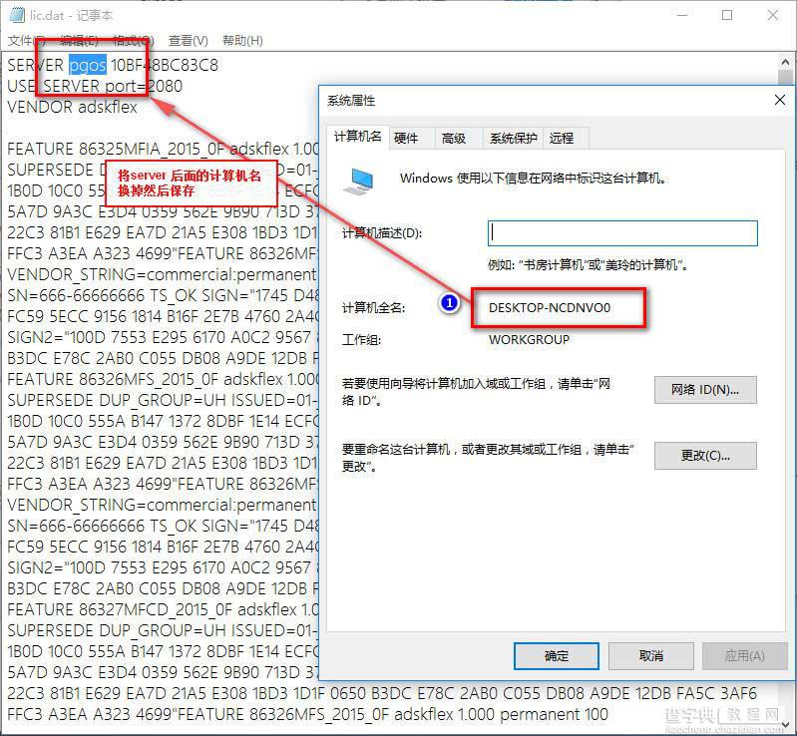797x736 pixels.
Task: Click the 计算机描述 input field
Action: click(622, 233)
